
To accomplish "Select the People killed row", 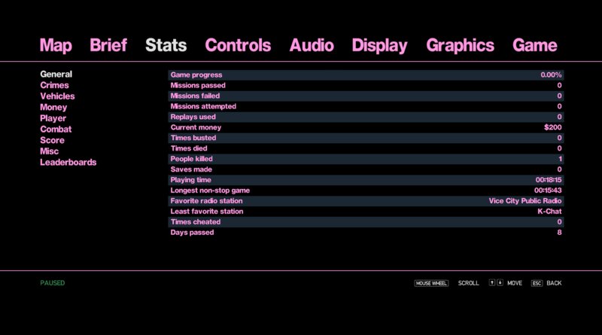I will click(x=366, y=159).
